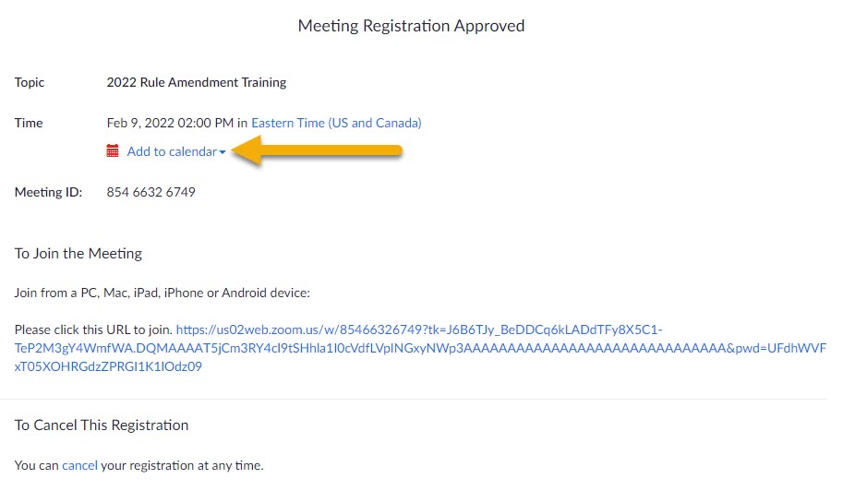Click the Meeting Registration Approved heading

pos(411,26)
